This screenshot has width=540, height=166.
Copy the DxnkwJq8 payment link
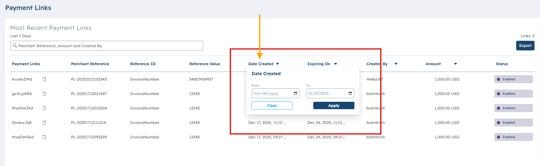[x=44, y=123]
